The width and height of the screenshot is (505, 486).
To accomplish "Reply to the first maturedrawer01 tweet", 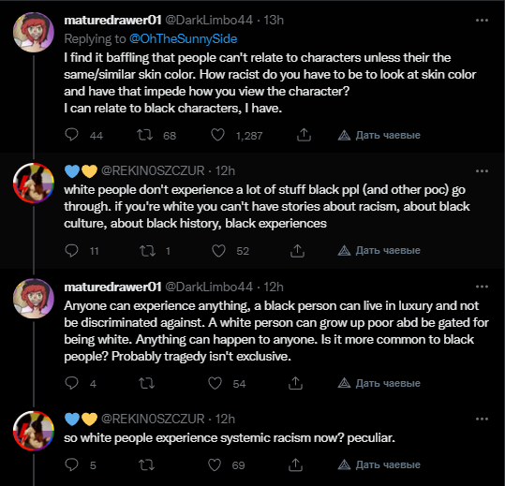I will point(71,135).
